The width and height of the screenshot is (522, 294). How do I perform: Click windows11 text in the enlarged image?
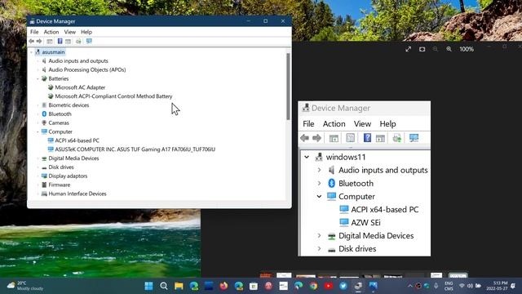point(346,157)
